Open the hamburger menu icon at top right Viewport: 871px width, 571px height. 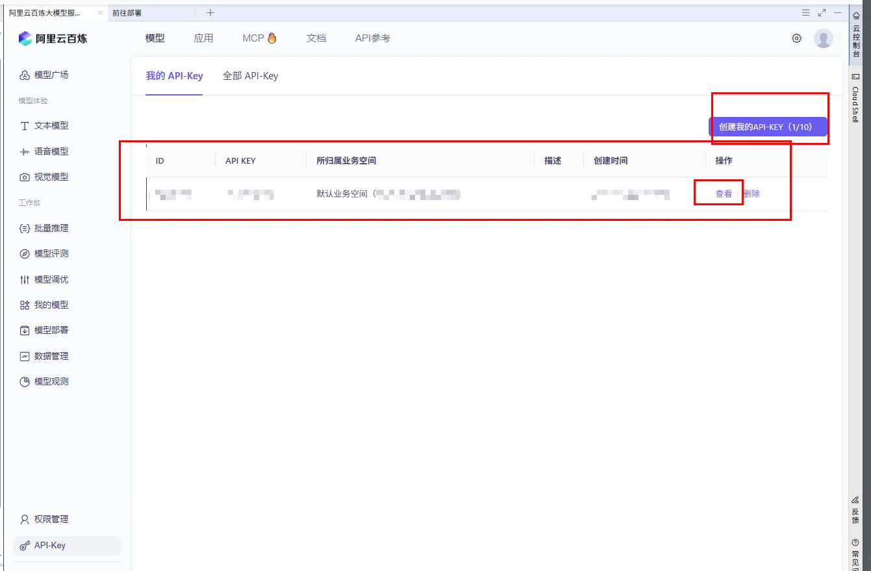click(805, 12)
